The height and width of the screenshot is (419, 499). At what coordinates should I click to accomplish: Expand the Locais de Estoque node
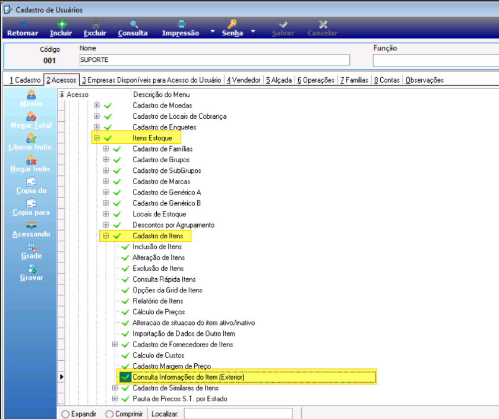pyautogui.click(x=106, y=214)
